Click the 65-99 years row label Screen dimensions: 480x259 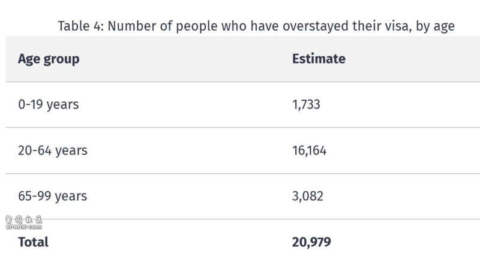52,196
